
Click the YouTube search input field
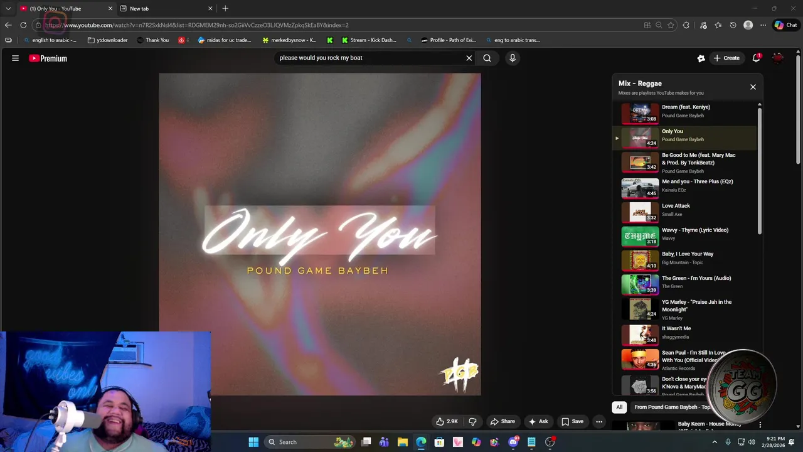click(x=370, y=58)
